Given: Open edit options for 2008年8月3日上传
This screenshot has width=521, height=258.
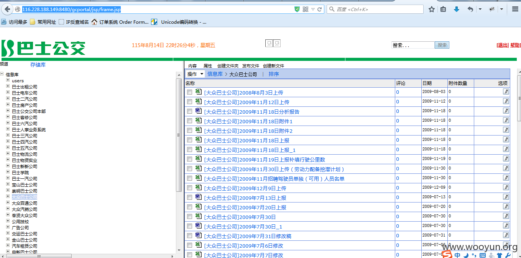Looking at the screenshot, I should (x=506, y=92).
